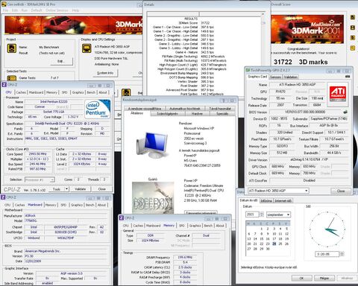Screen dimensions: 358x286
Task: Click the title icon of CPU-Z CPU window
Action: [x=4, y=85]
